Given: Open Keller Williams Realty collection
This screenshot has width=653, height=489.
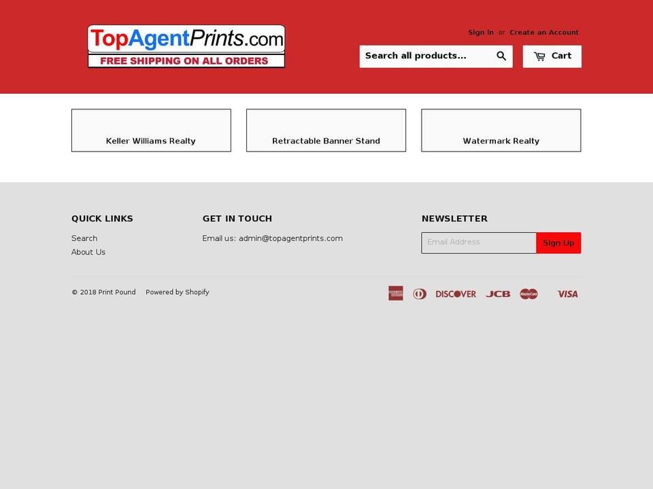Looking at the screenshot, I should 151,130.
